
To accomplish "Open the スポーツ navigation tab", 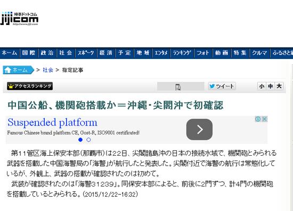I will point(86,53).
